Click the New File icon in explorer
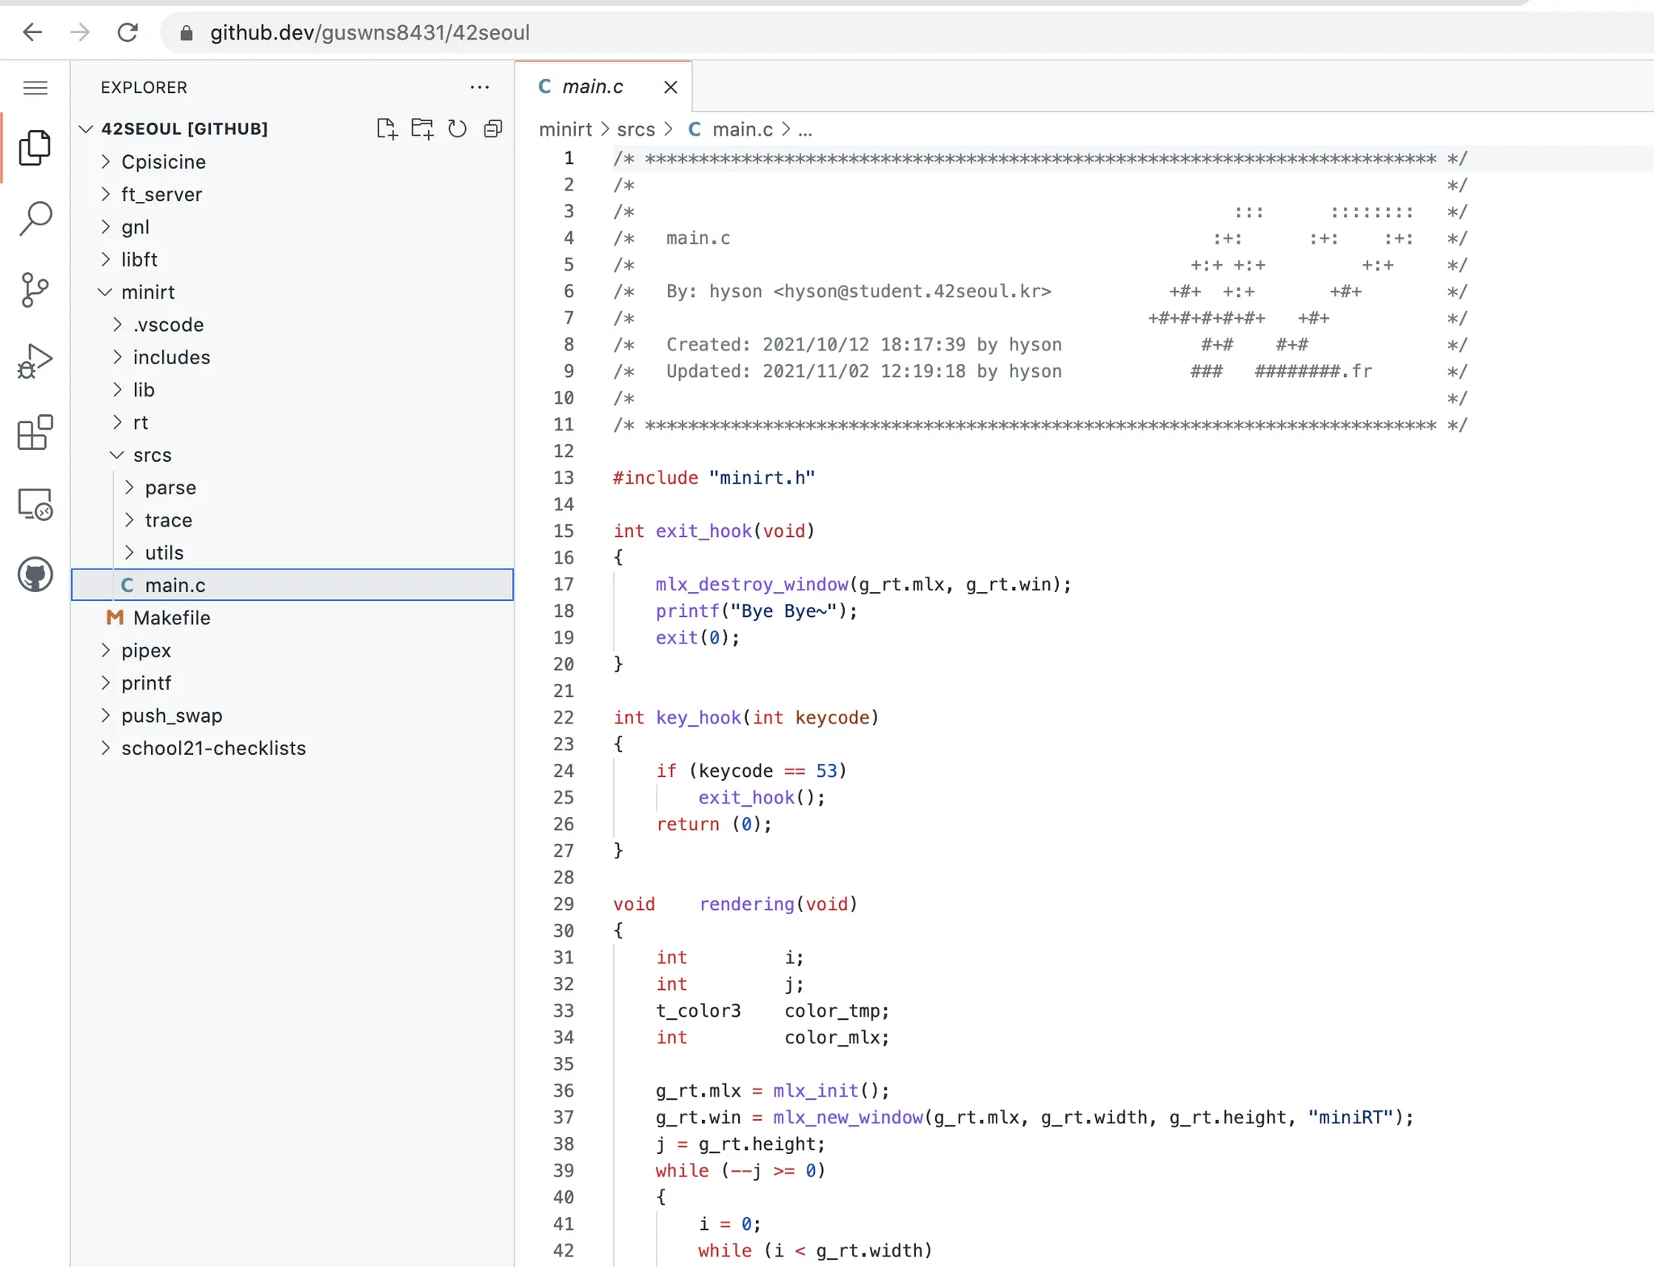Image resolution: width=1654 pixels, height=1267 pixels. 387,129
